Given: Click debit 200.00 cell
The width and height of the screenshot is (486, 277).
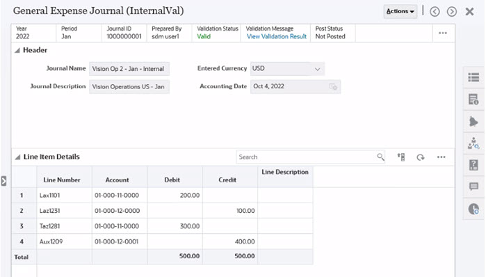Looking at the screenshot, I should [175, 195].
